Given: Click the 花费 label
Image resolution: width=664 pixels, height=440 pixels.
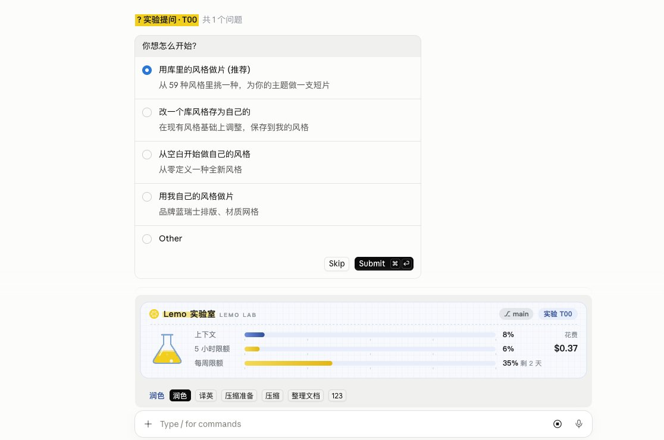Looking at the screenshot, I should (x=571, y=335).
